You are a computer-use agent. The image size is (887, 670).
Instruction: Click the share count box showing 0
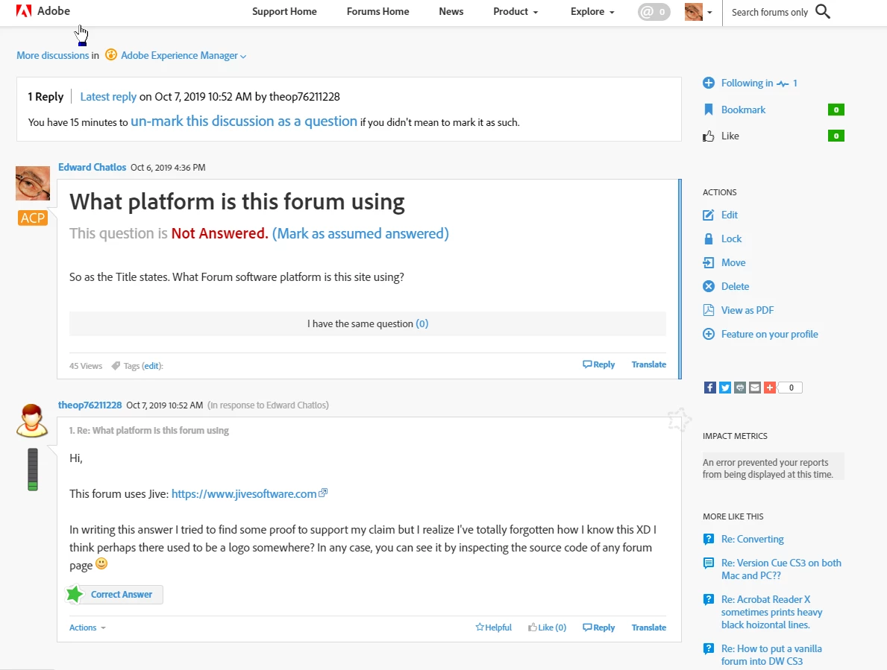point(791,388)
